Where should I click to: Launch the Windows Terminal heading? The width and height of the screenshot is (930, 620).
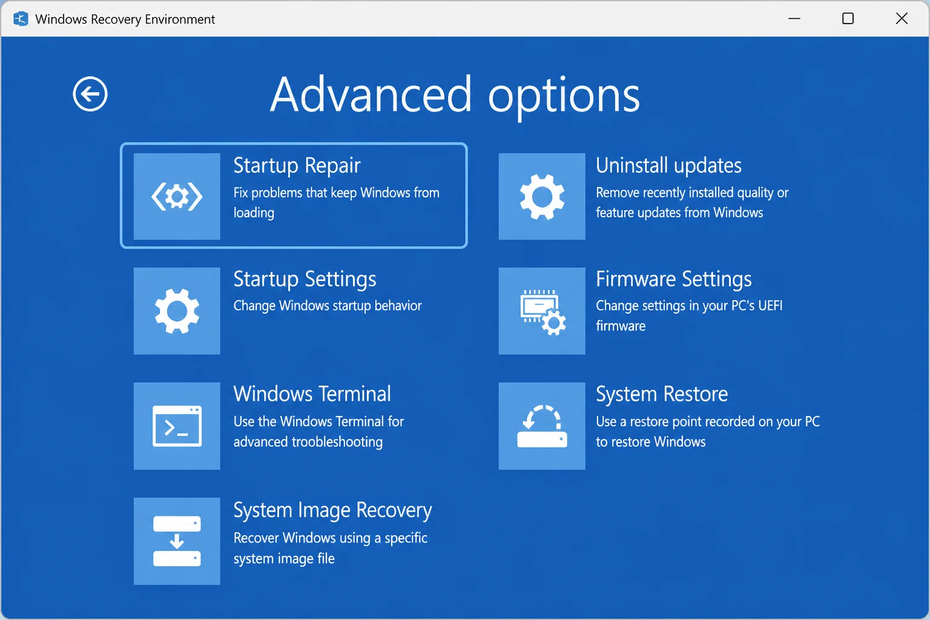pos(312,394)
